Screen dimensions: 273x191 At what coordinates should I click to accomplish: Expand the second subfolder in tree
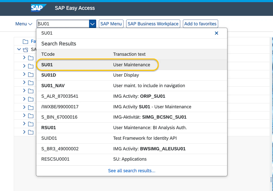point(24,66)
